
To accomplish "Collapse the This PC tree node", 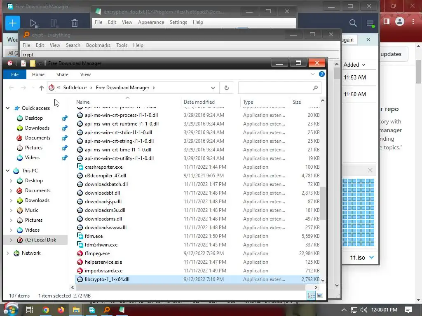I will pos(8,171).
